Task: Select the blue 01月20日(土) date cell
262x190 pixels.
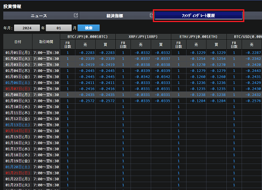Action: [18, 167]
